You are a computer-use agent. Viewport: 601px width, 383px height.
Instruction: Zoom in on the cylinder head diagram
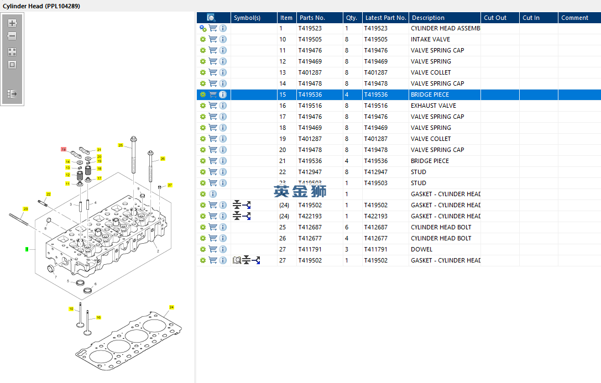point(12,23)
